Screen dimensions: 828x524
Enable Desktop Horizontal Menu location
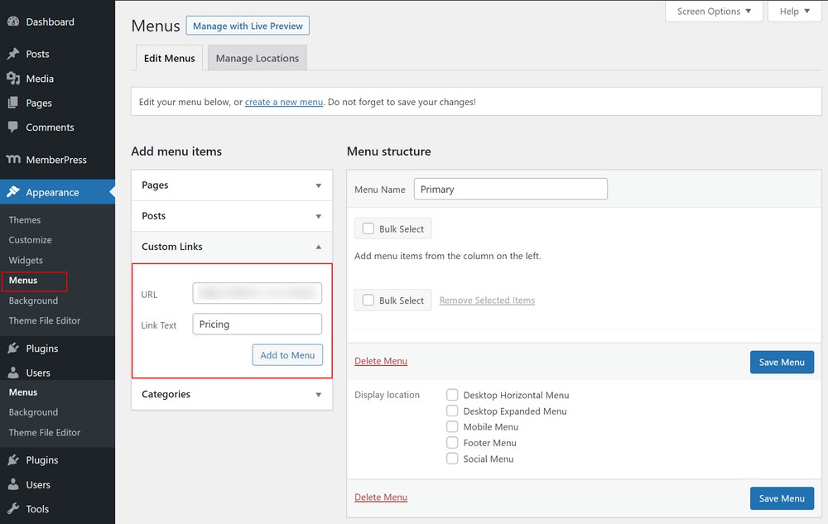point(452,395)
